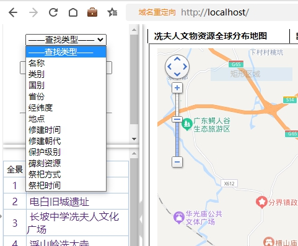The height and width of the screenshot is (246, 298).
Task: Pan the map down with arrow
Action: (x=177, y=74)
